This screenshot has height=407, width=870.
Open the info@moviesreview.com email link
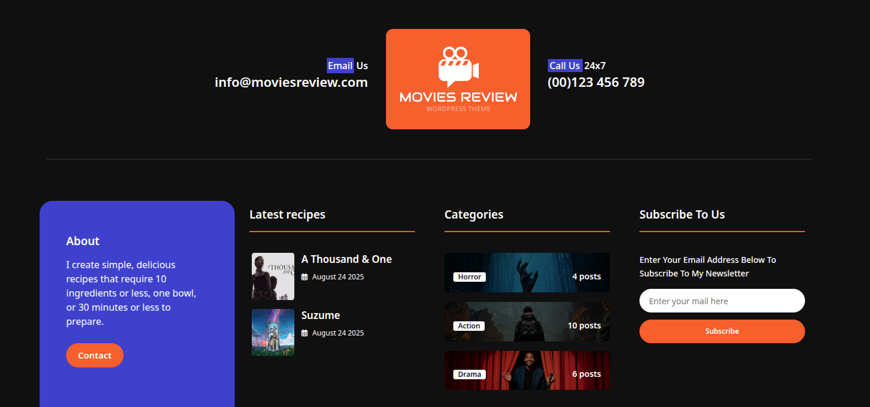pyautogui.click(x=291, y=82)
